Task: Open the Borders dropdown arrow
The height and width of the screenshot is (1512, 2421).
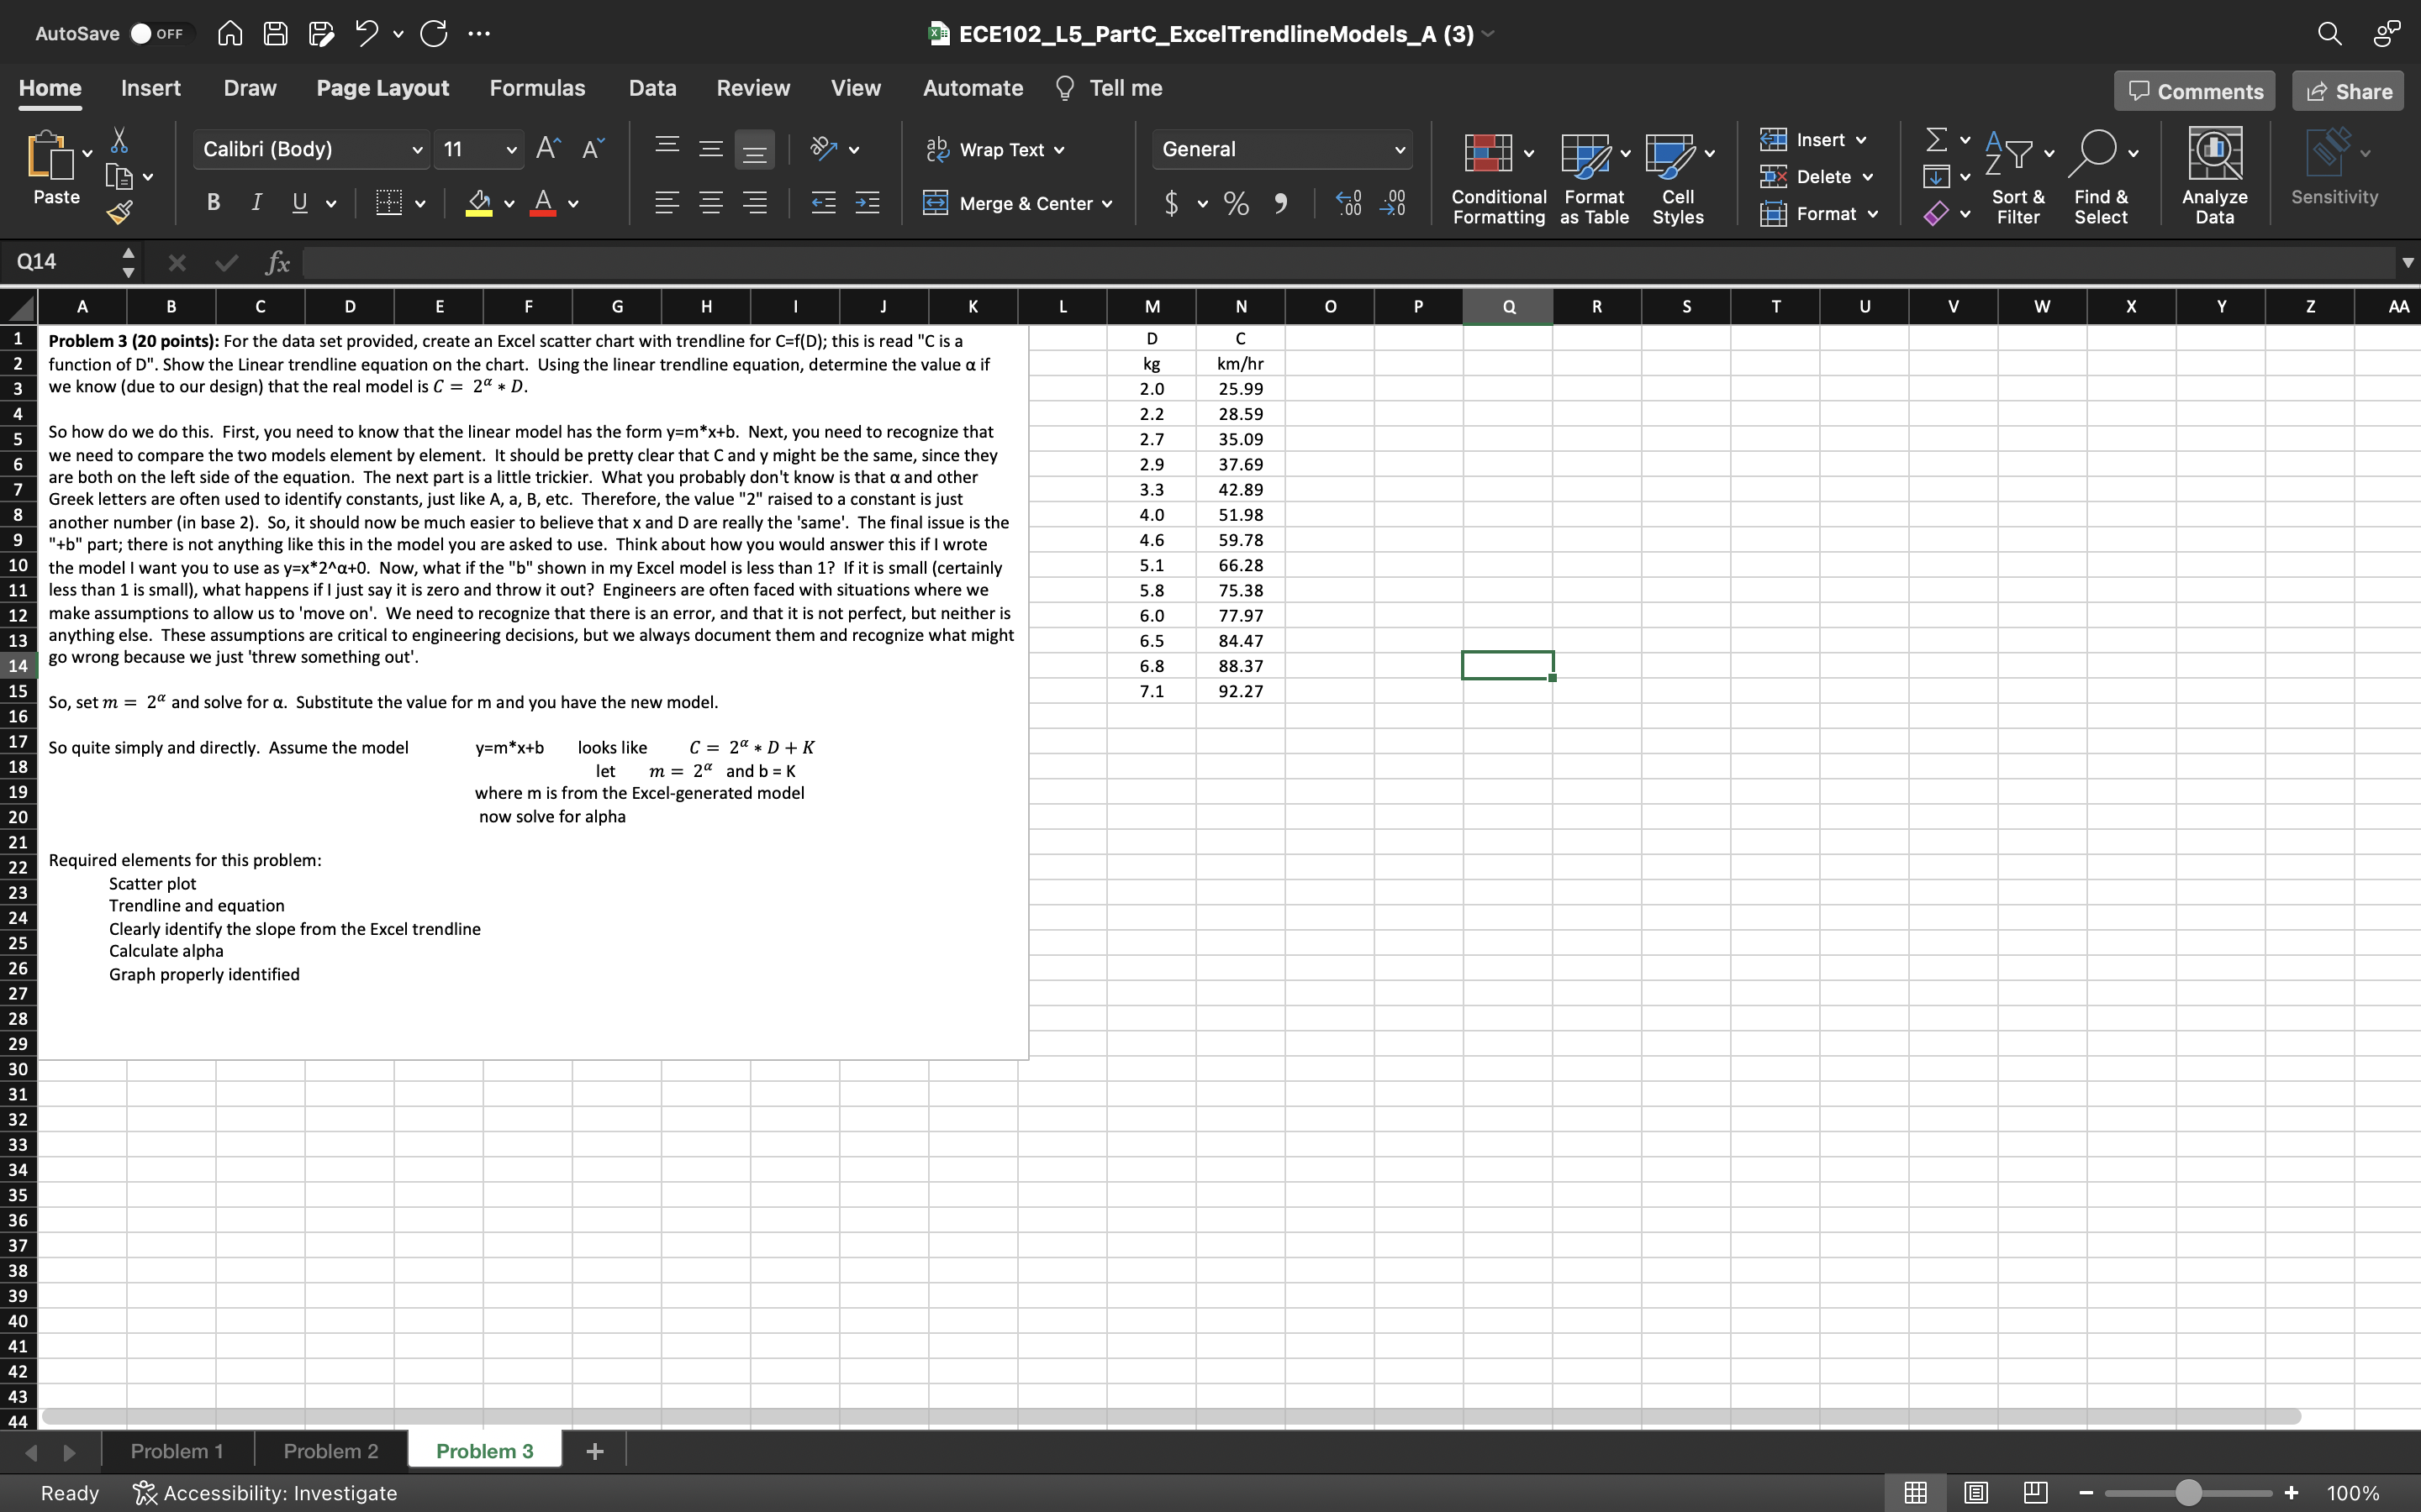Action: click(x=420, y=204)
